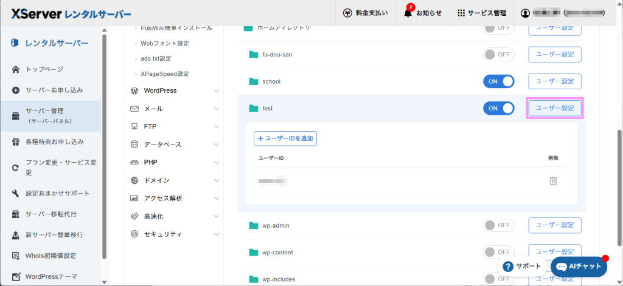
Task: Click the account profile icon
Action: pos(526,13)
